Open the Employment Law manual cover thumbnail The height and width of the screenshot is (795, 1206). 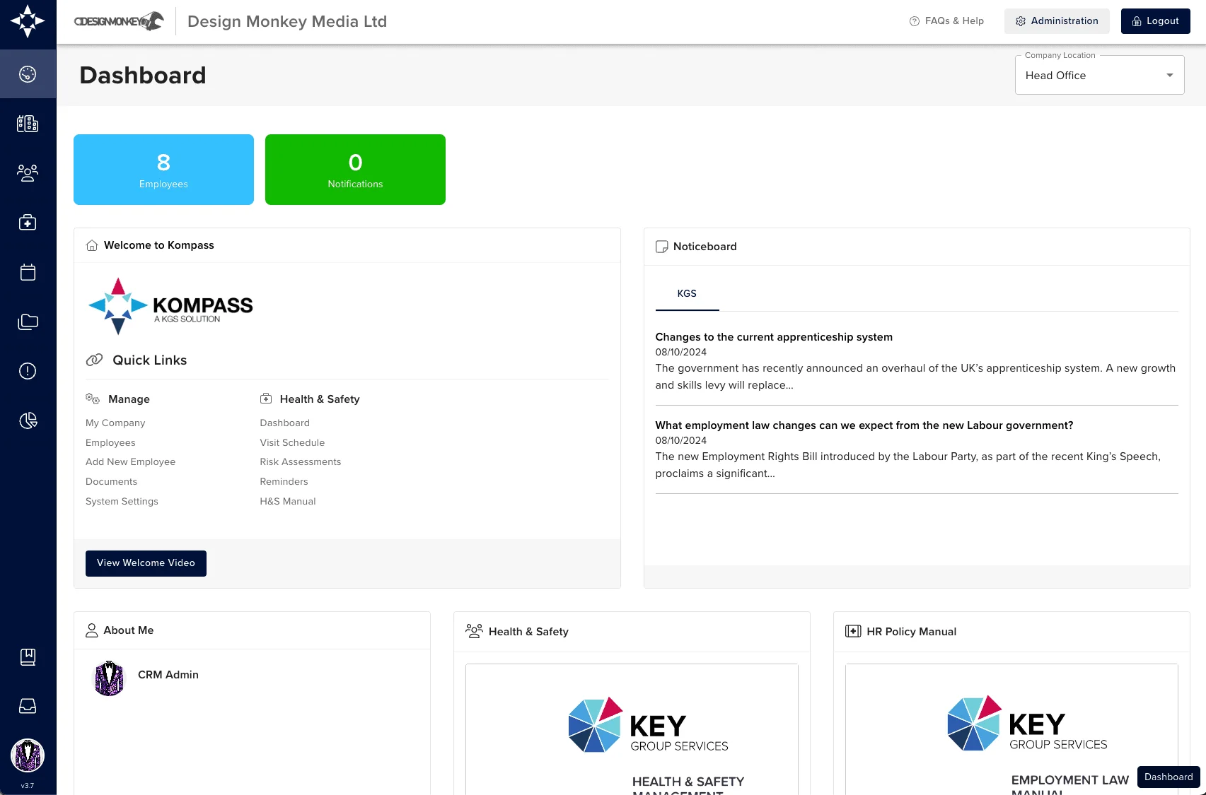(x=1011, y=729)
